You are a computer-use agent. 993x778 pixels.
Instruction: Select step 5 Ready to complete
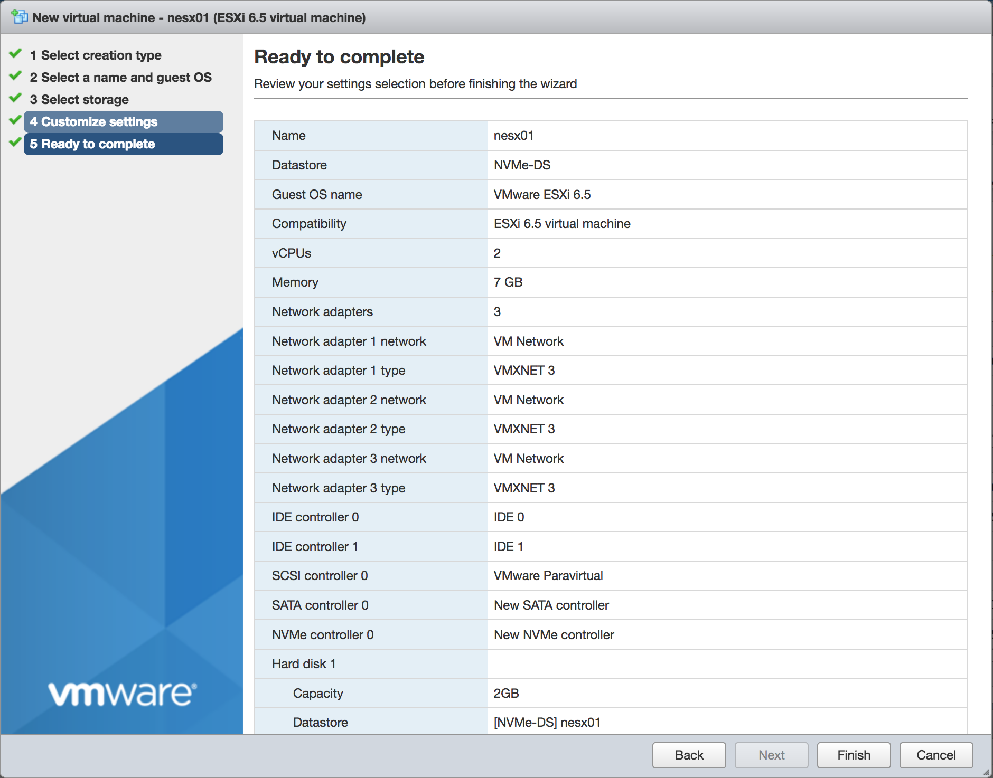click(123, 144)
